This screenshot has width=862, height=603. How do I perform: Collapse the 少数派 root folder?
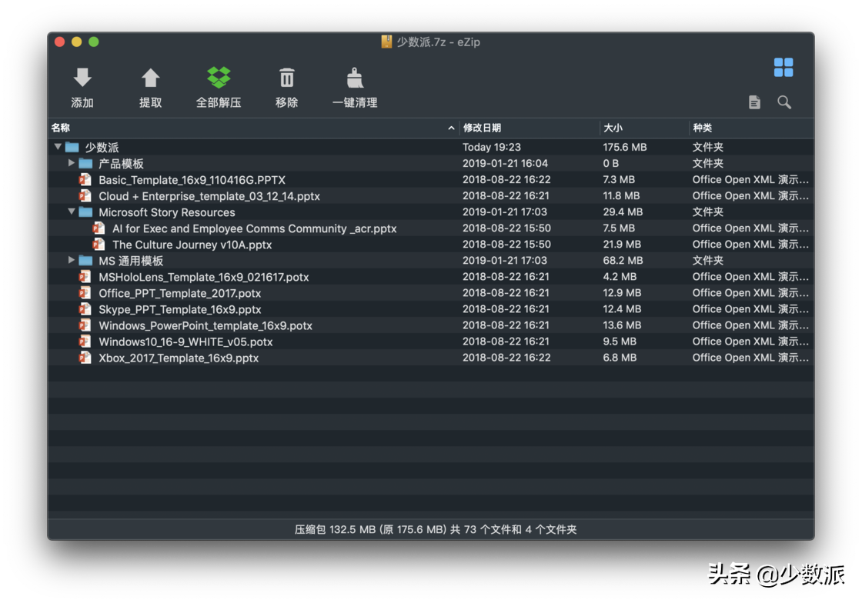point(58,147)
